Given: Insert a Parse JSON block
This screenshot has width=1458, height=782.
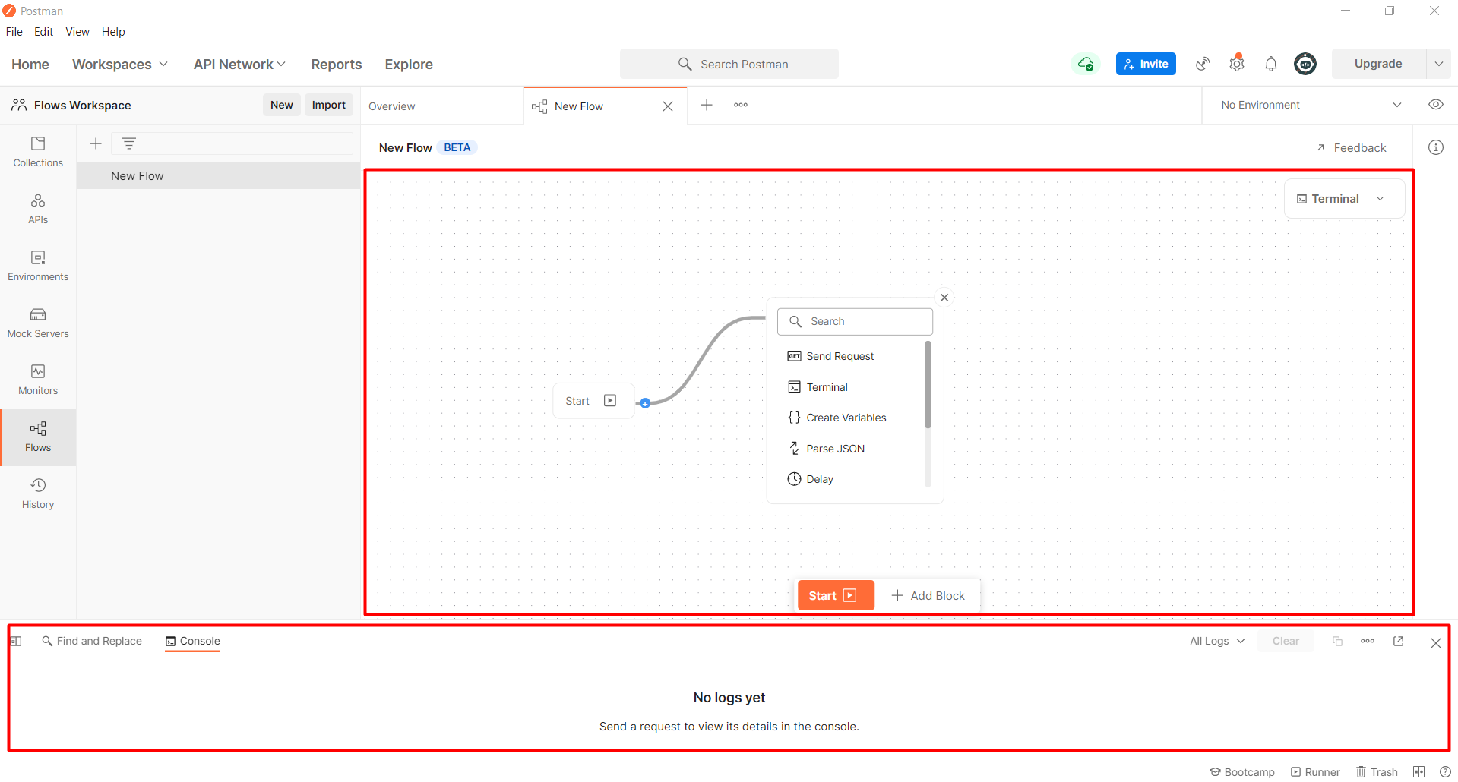Looking at the screenshot, I should (x=834, y=448).
